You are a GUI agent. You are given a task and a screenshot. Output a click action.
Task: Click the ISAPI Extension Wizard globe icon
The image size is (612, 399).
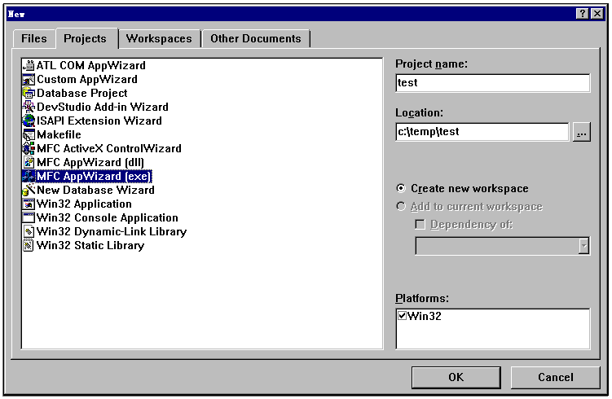coord(29,121)
